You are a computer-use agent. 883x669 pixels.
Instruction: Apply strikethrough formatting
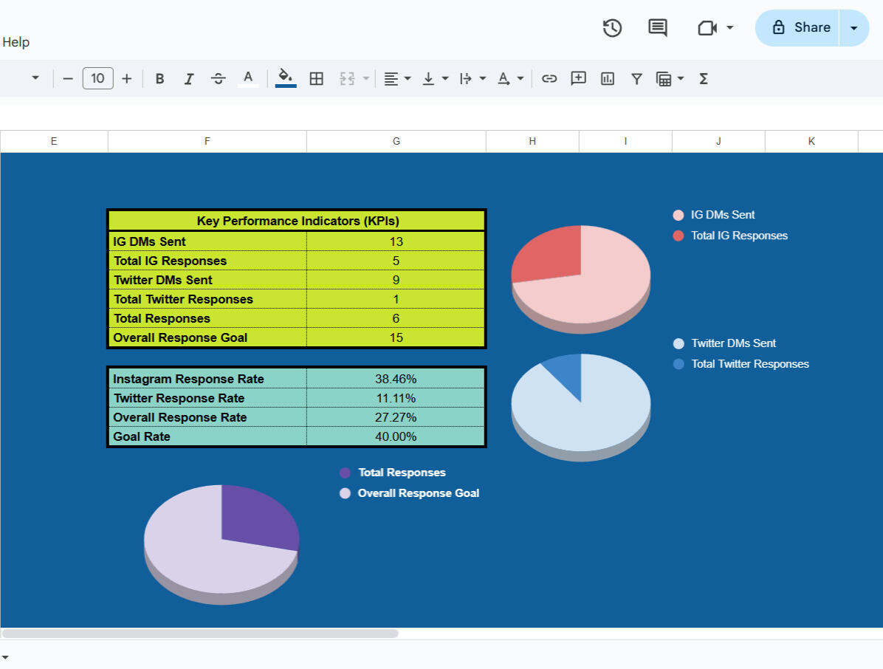[x=219, y=78]
